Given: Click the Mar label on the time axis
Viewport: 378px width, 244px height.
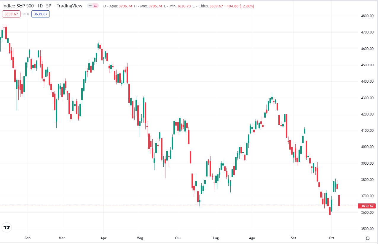Looking at the screenshot, I should coord(62,238).
